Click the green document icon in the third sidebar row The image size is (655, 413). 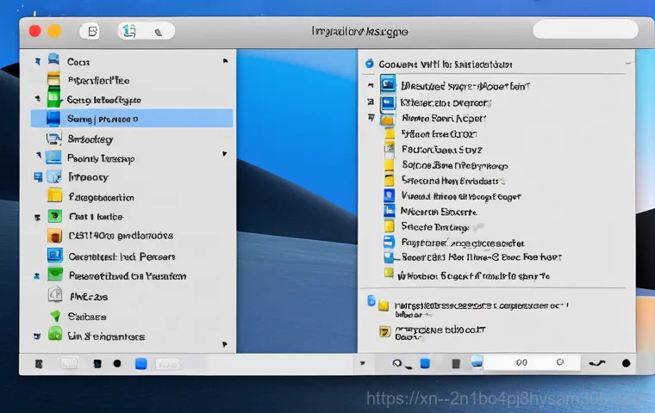[54, 98]
